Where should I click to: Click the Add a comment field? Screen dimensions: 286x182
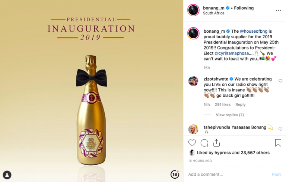click(x=227, y=175)
